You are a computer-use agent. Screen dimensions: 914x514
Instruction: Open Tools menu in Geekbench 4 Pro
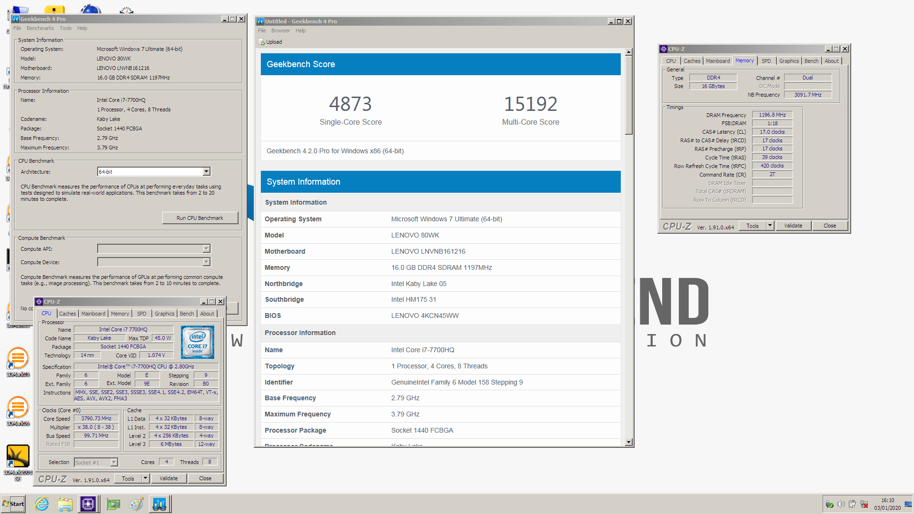pos(66,28)
